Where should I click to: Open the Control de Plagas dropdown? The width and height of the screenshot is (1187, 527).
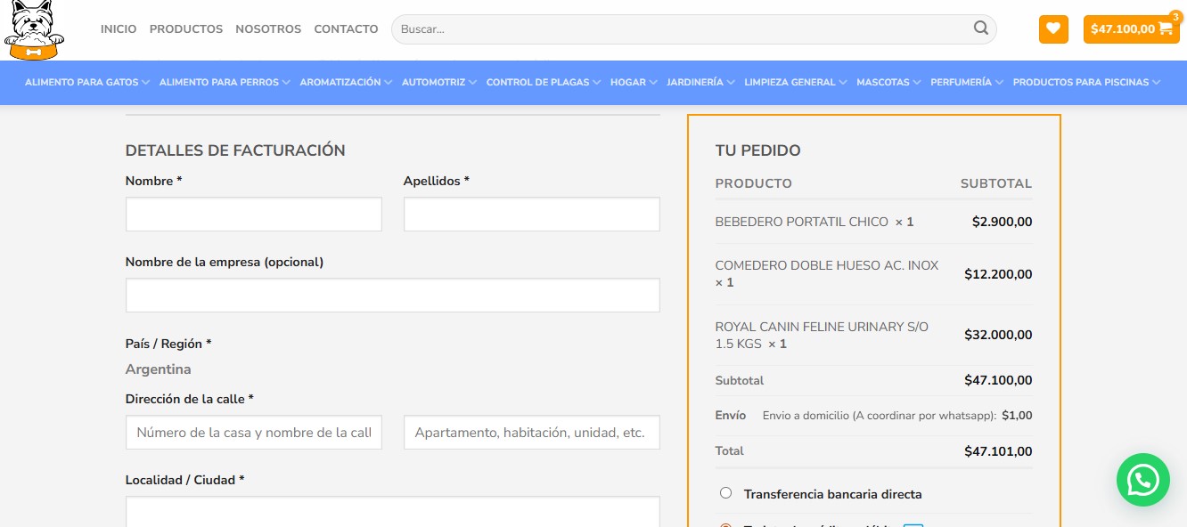544,82
